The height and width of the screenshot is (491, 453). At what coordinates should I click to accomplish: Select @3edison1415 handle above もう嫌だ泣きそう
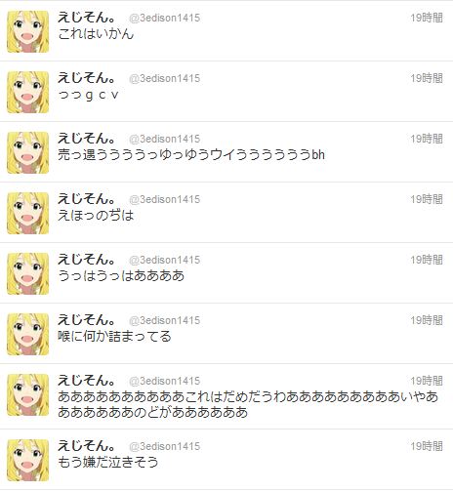[164, 446]
